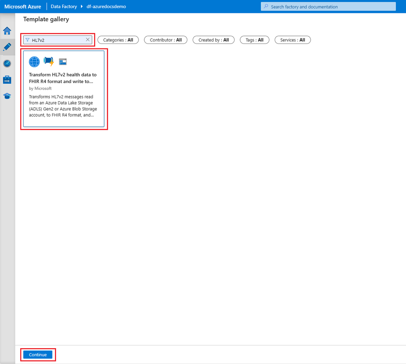Focus the HL7v2 filter input field
This screenshot has height=364, width=406.
click(58, 40)
